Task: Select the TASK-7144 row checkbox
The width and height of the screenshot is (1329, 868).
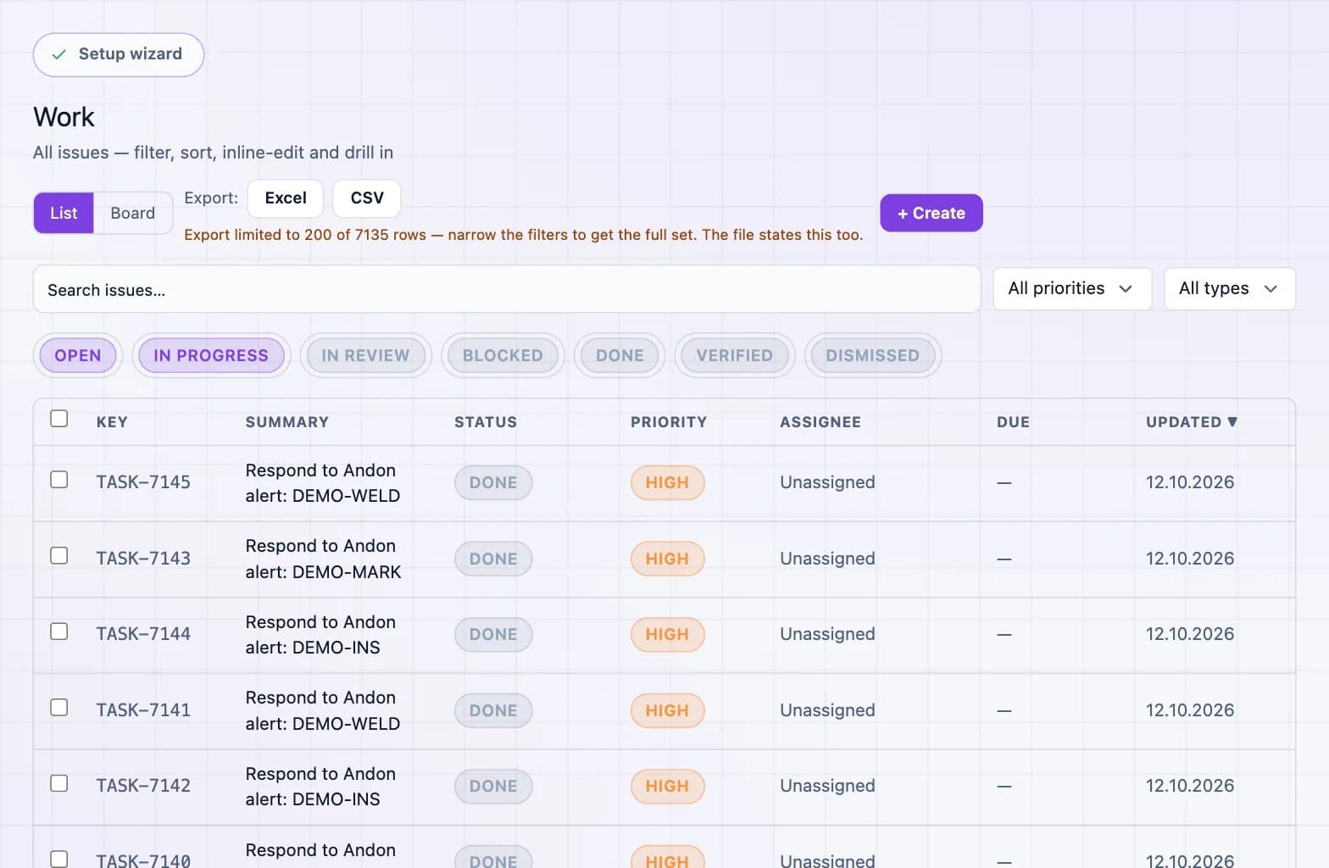Action: [x=58, y=632]
